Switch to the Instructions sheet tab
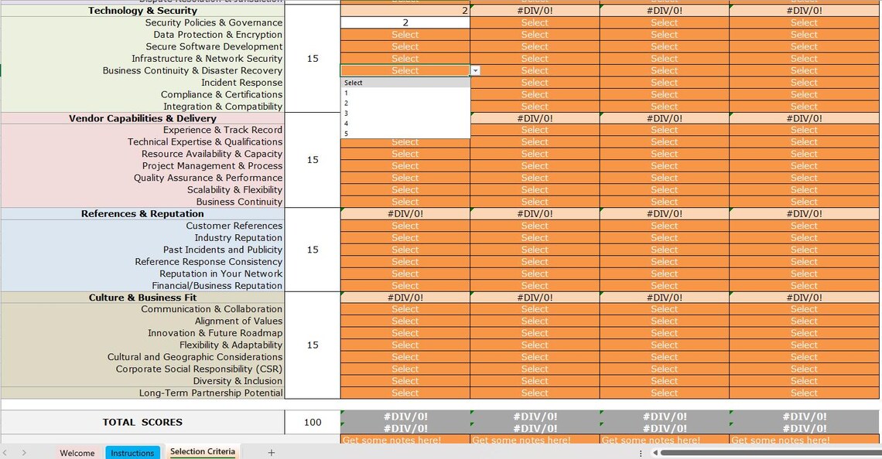This screenshot has height=459, width=882. (x=132, y=452)
